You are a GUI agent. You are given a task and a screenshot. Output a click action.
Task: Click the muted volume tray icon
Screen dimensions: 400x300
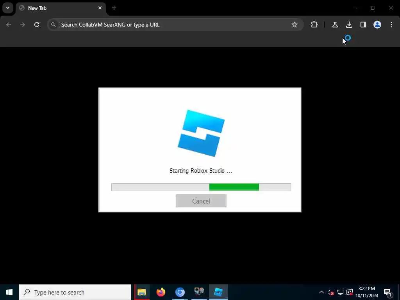tap(330, 292)
